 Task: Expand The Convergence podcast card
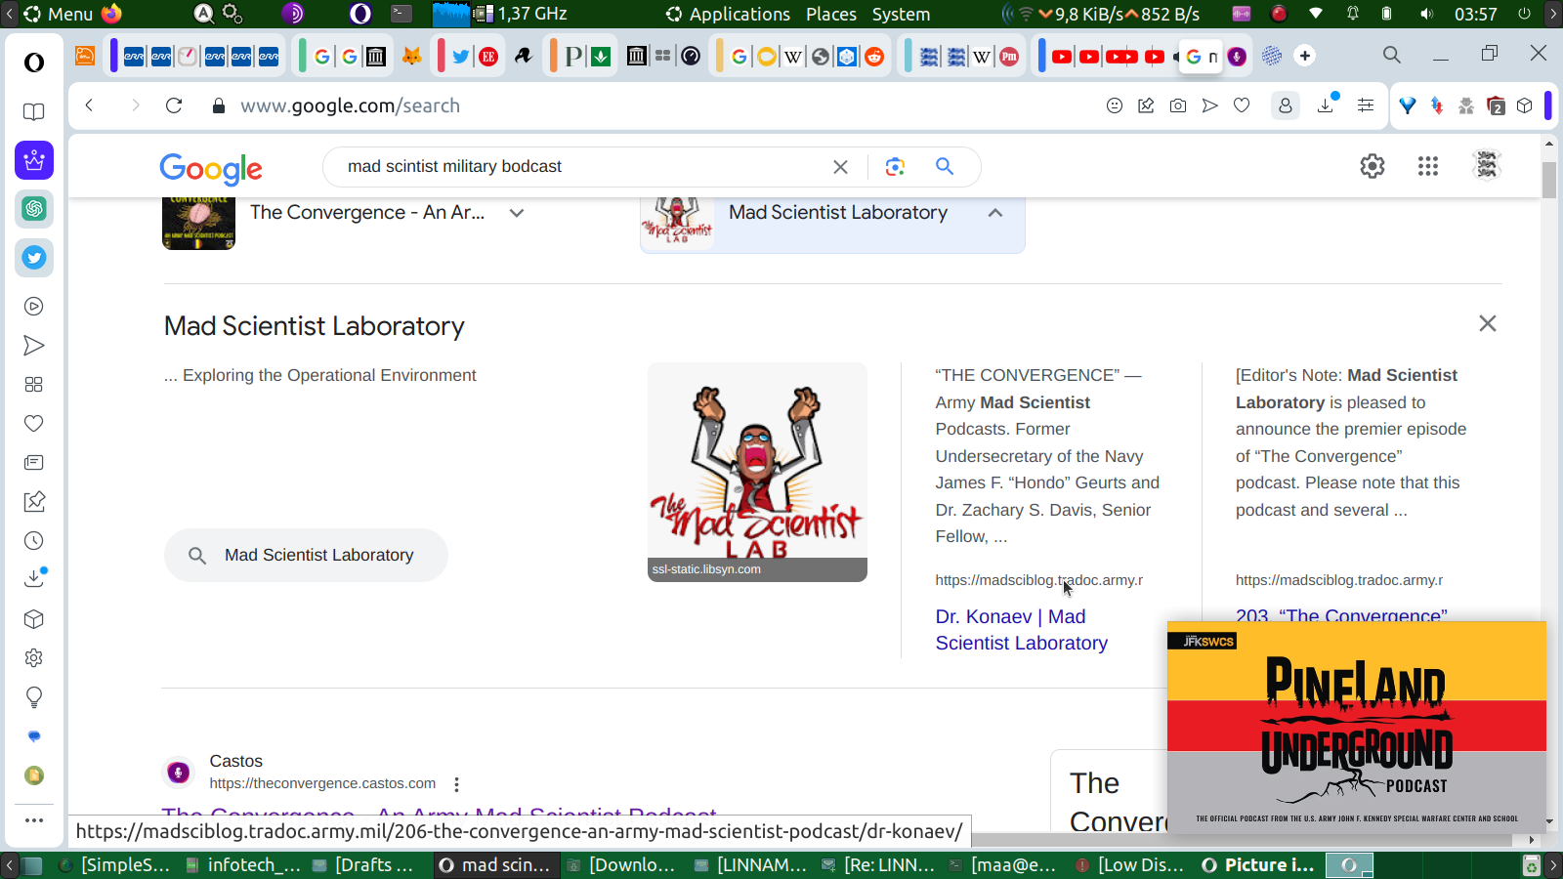tap(517, 213)
